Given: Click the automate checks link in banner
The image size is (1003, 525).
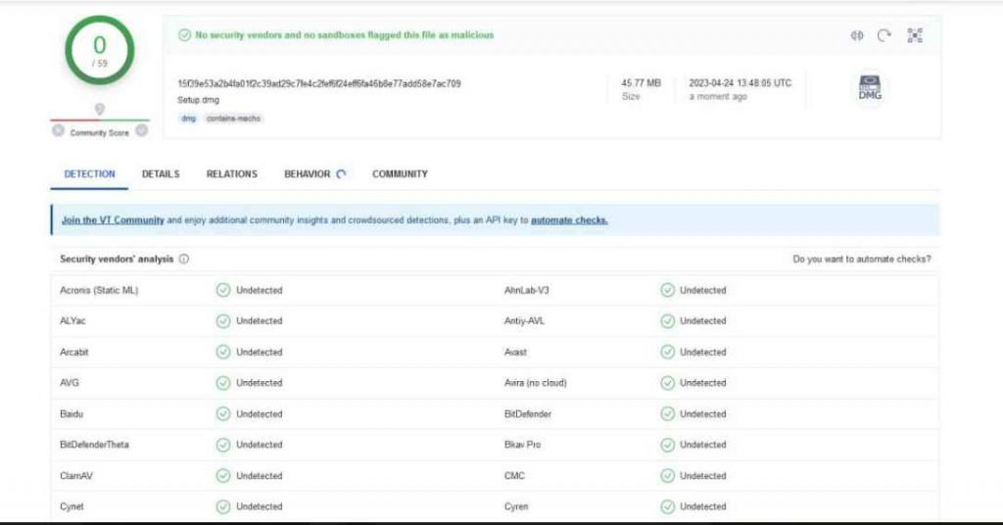Looking at the screenshot, I should (569, 220).
